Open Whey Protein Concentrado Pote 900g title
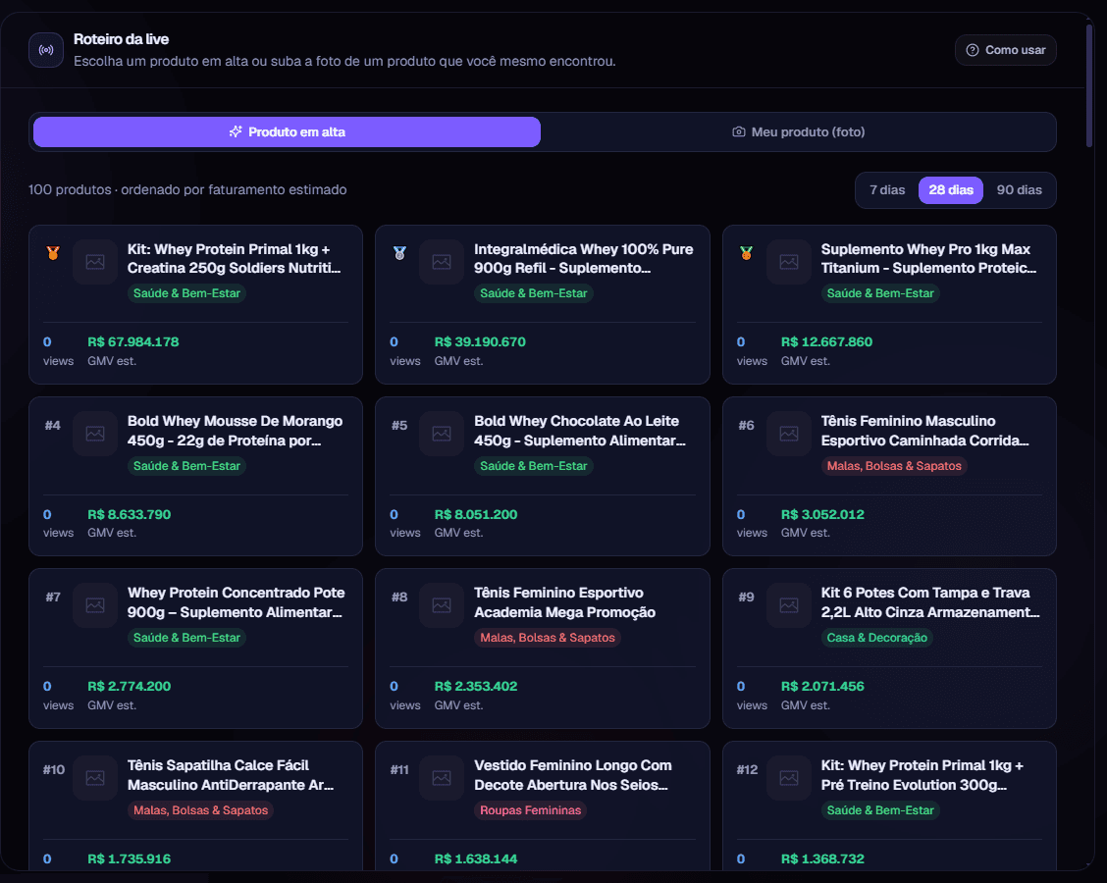The width and height of the screenshot is (1107, 883). pyautogui.click(x=236, y=602)
